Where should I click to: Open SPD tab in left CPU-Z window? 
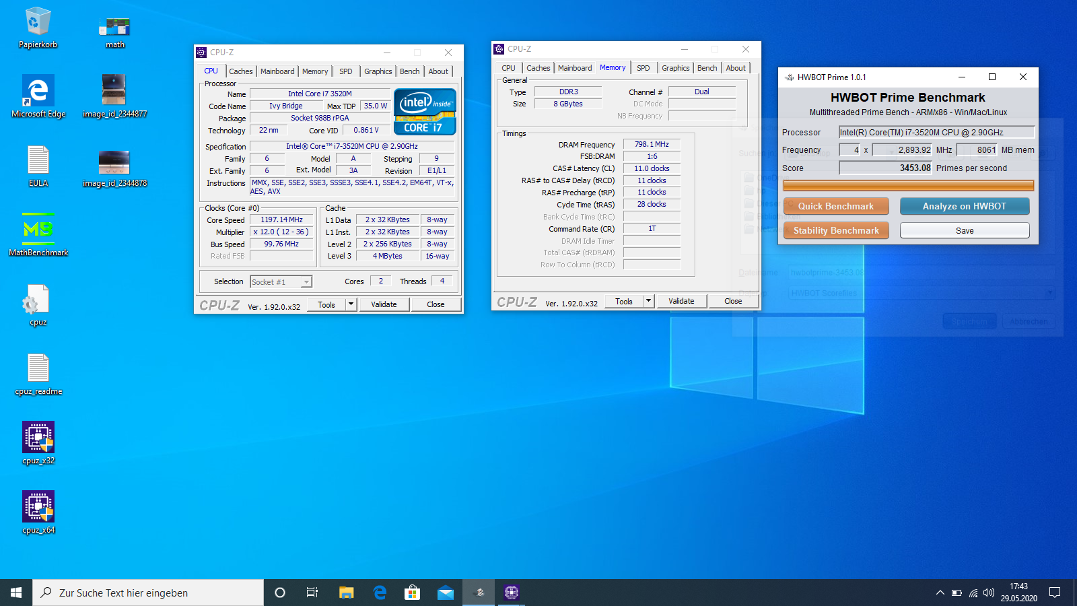click(x=346, y=71)
